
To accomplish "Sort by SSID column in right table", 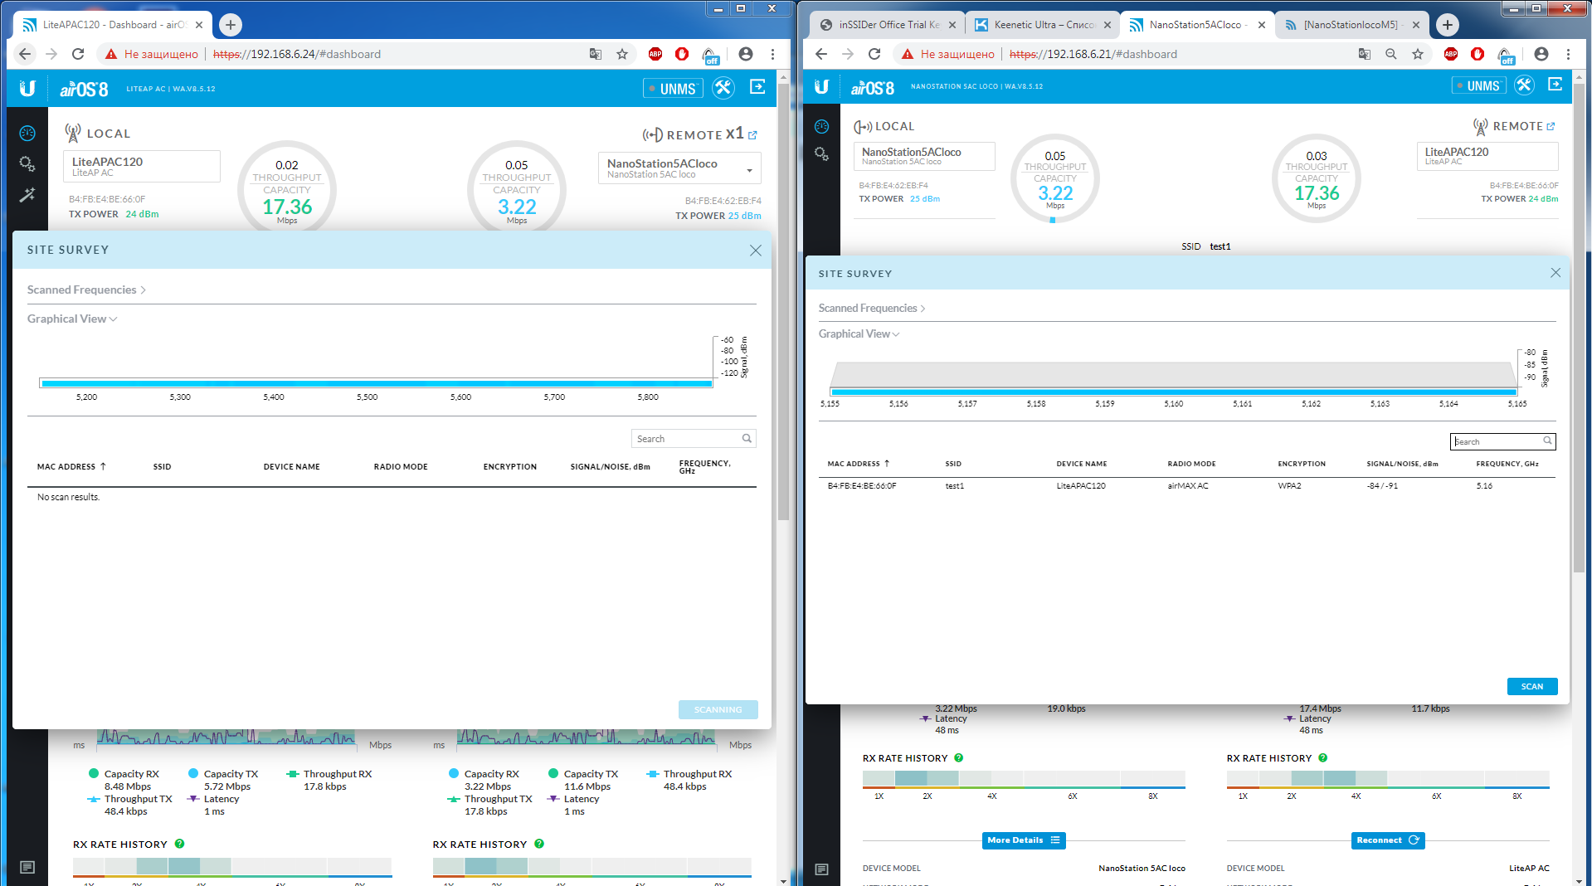I will (x=953, y=464).
